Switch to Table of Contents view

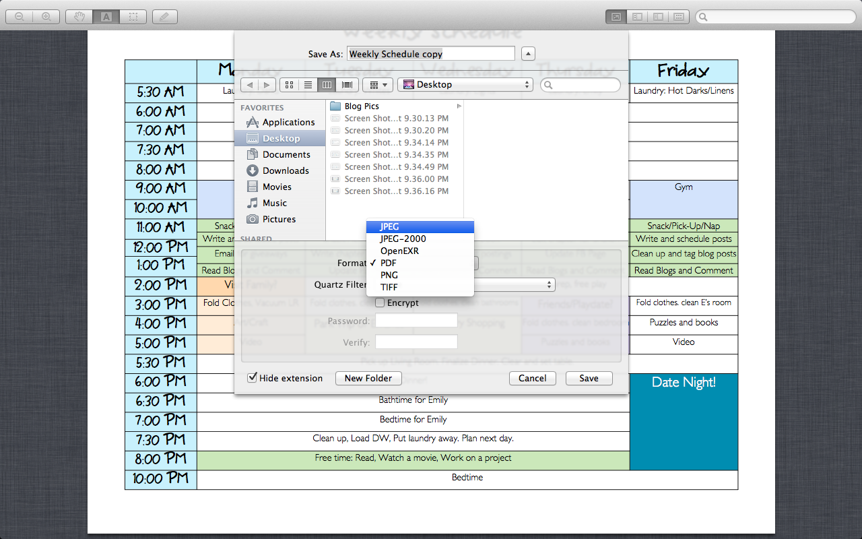[x=658, y=16]
